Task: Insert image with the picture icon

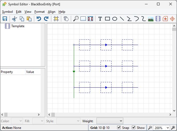Action: coord(151,19)
